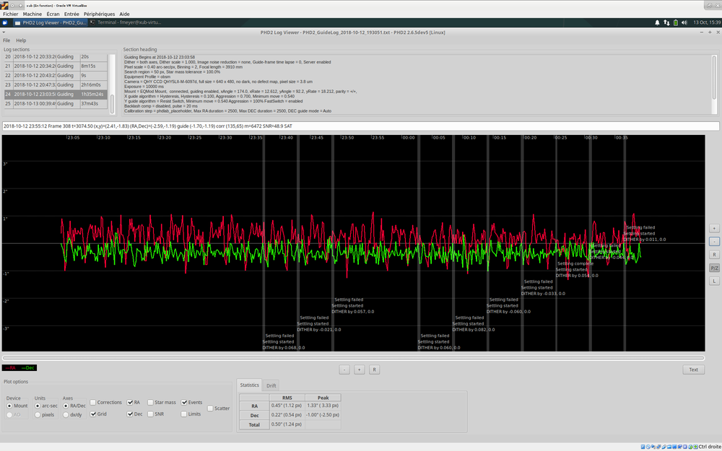Click the L lock button right of graph
This screenshot has height=451, width=722.
pyautogui.click(x=714, y=281)
